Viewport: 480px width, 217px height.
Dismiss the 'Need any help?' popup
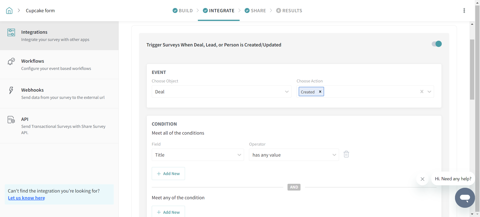tap(422, 179)
